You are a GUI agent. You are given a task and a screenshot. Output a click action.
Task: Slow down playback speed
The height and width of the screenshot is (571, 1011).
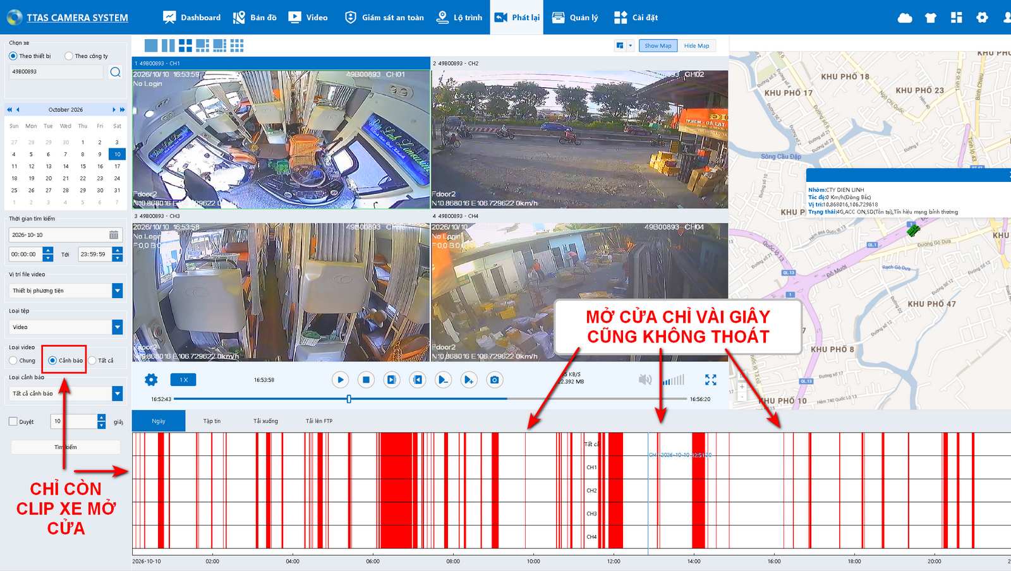[444, 380]
